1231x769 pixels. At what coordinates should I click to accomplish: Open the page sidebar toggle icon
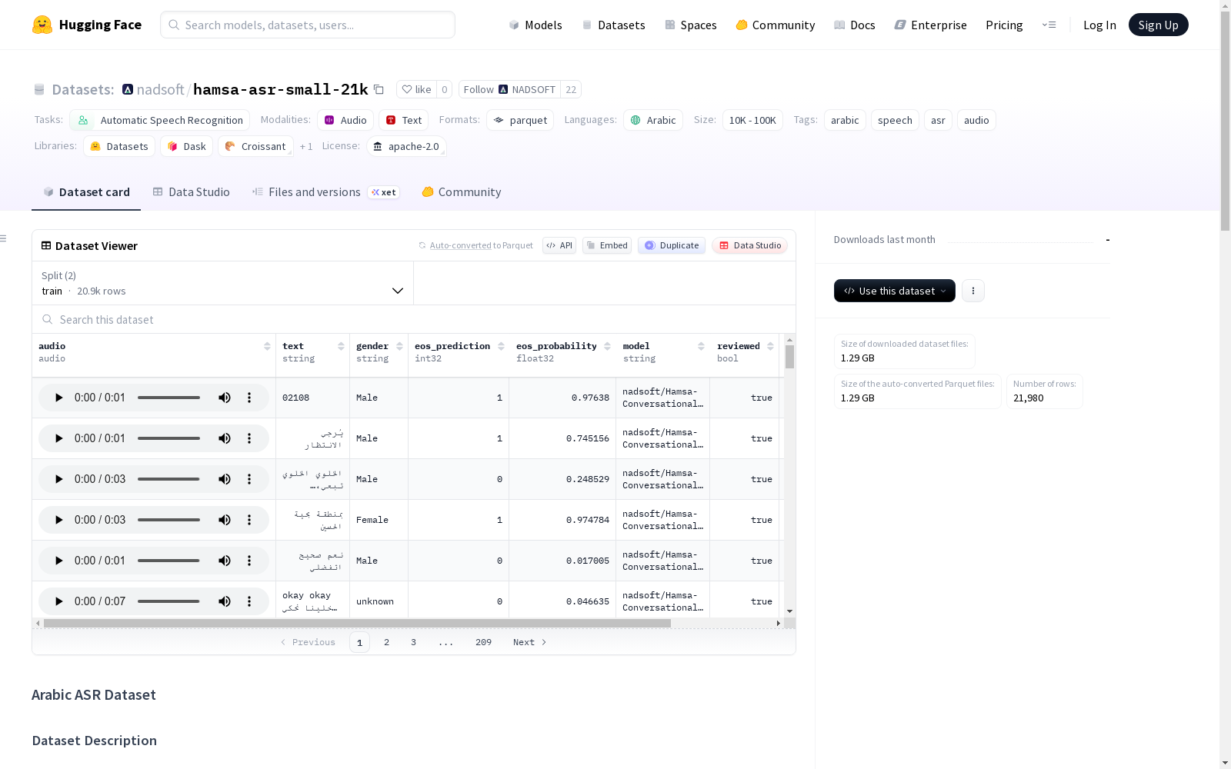click(3, 238)
